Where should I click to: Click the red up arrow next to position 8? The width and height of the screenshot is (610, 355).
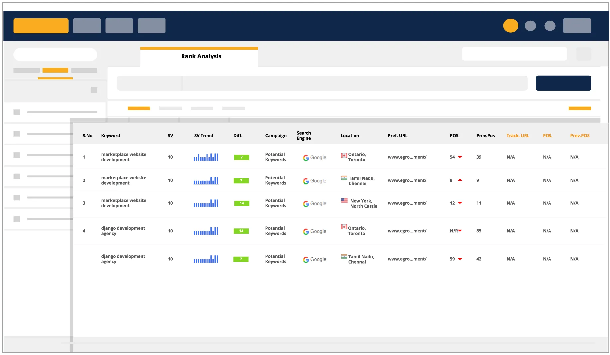460,180
